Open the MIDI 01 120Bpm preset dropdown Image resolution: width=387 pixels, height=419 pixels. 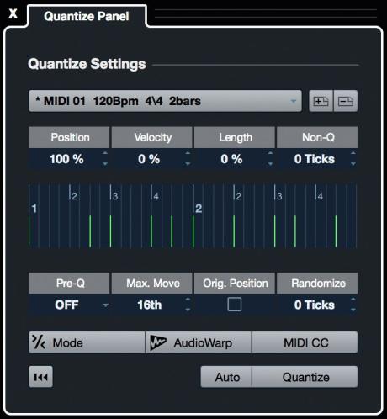click(165, 101)
